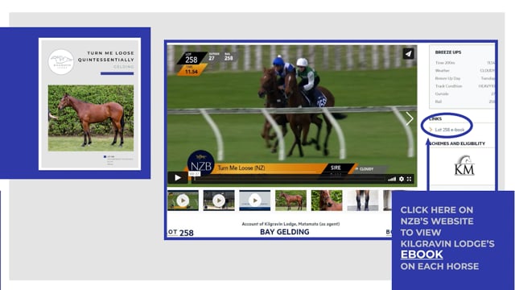The width and height of the screenshot is (515, 290).
Task: Click the BREEZE UPS heading
Action: click(x=448, y=52)
